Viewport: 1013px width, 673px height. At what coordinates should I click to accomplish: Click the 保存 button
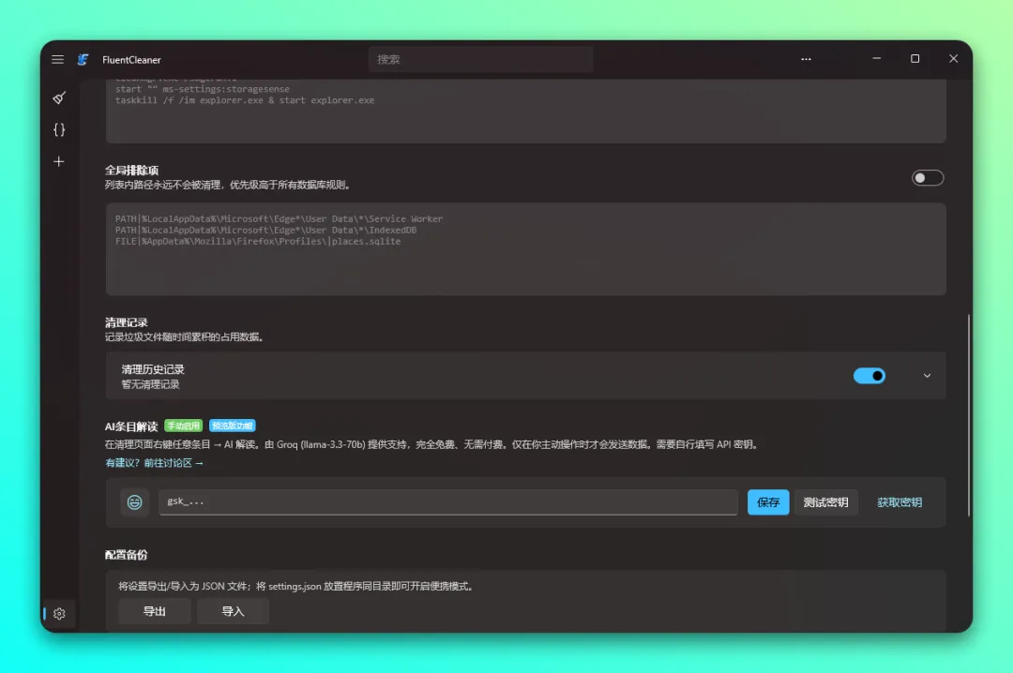click(x=768, y=501)
